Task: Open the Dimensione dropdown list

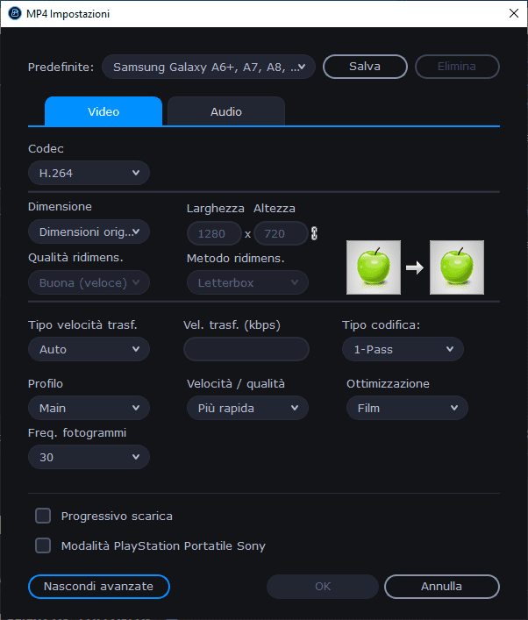Action: (x=89, y=232)
